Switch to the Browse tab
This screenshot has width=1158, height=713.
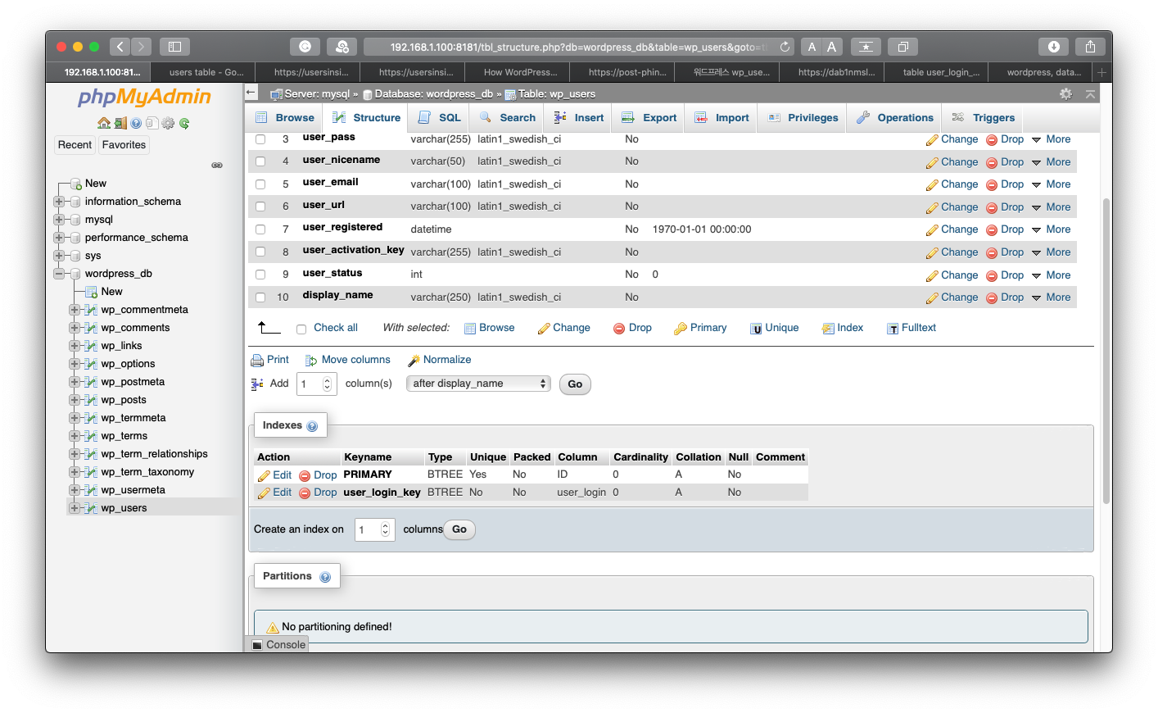[285, 118]
